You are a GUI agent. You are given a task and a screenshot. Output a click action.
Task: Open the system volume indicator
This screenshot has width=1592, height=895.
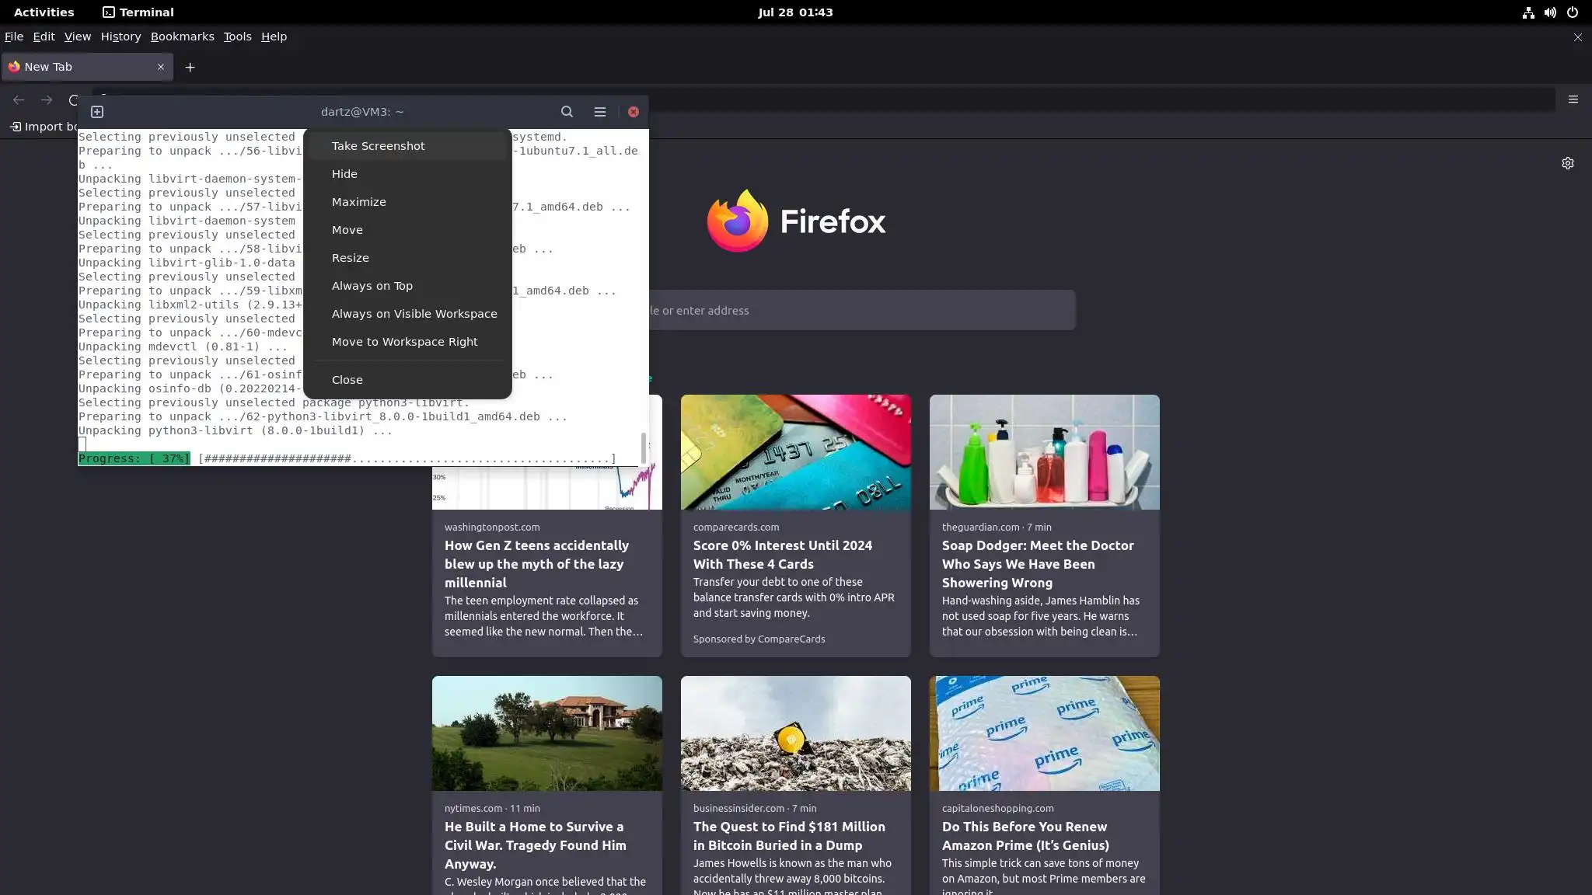[1550, 12]
